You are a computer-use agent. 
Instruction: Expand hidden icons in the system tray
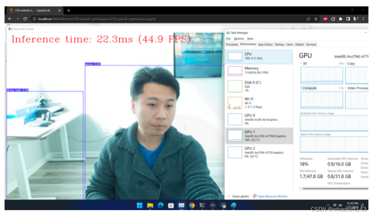click(328, 205)
